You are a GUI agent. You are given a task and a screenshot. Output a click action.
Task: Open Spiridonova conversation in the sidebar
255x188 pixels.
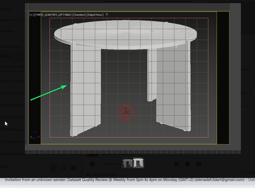click(x=12, y=142)
